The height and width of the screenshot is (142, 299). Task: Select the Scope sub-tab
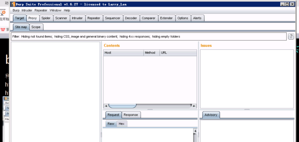36,27
